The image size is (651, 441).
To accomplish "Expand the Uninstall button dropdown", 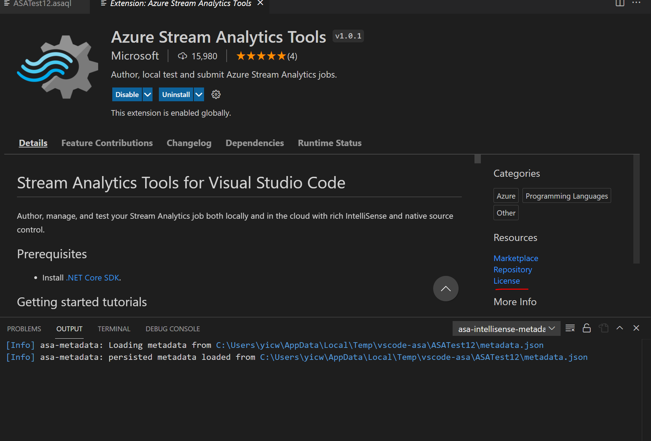I will [x=199, y=94].
